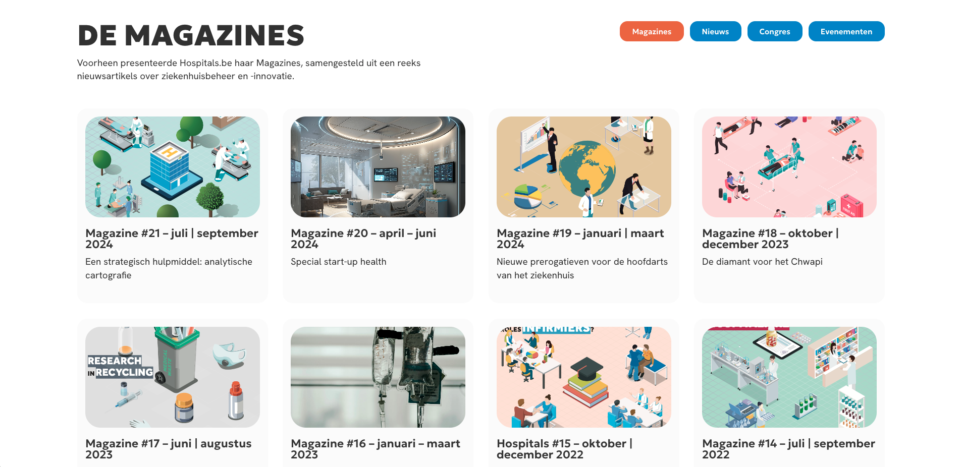
Task: Select the pink first aid illustration thumbnail
Action: tap(789, 167)
